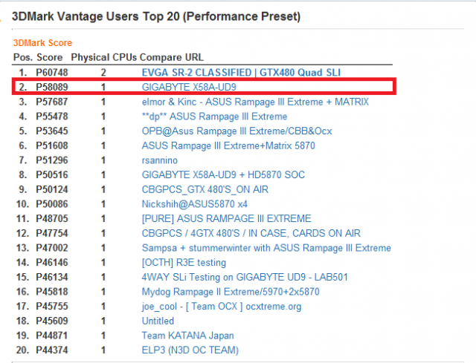The image size is (476, 363).
Task: Open elmor & Kinc ASUS Rampage III link
Action: 255,102
